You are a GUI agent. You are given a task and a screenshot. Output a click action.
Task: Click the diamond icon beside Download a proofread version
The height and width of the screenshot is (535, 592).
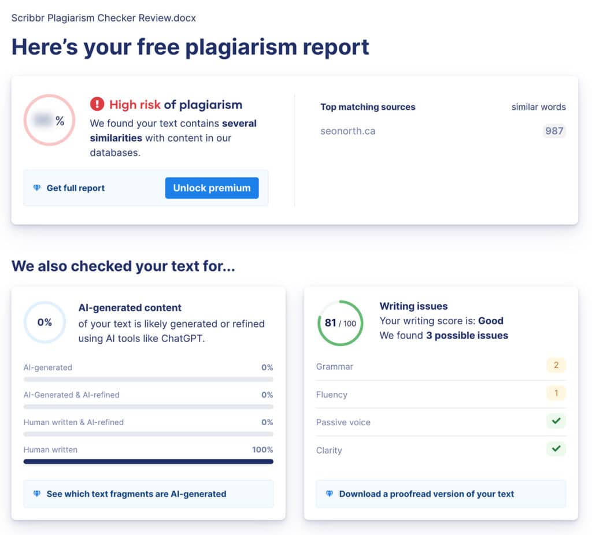pyautogui.click(x=329, y=493)
